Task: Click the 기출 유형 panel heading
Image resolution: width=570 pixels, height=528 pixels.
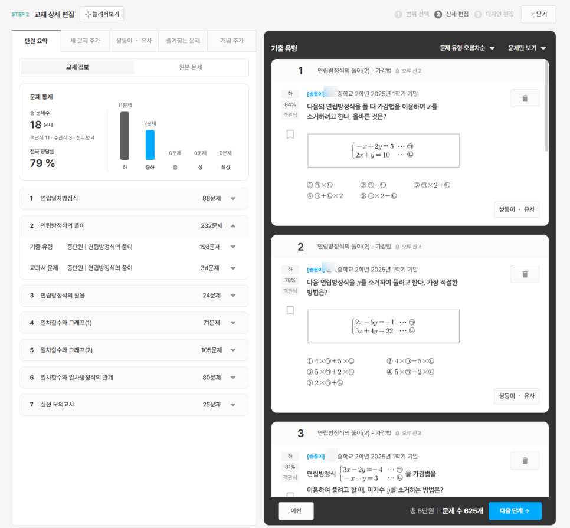Action: [284, 48]
